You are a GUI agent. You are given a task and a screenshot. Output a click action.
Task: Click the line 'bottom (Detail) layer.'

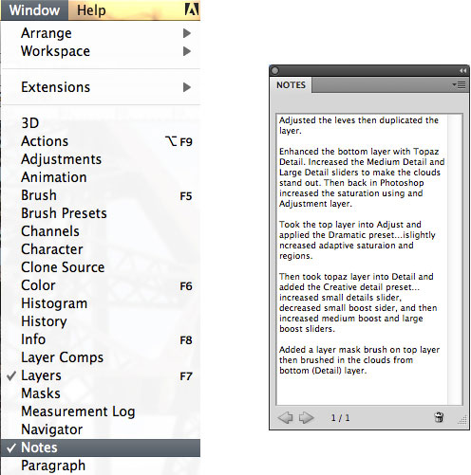[x=323, y=371]
